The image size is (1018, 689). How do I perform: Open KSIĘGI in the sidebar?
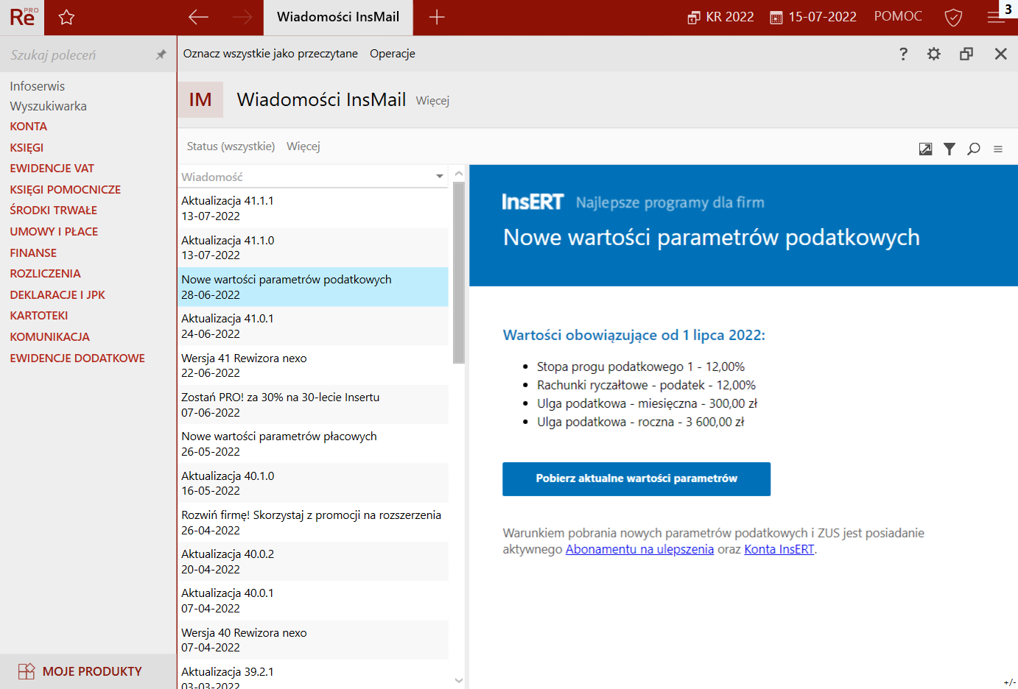(27, 148)
